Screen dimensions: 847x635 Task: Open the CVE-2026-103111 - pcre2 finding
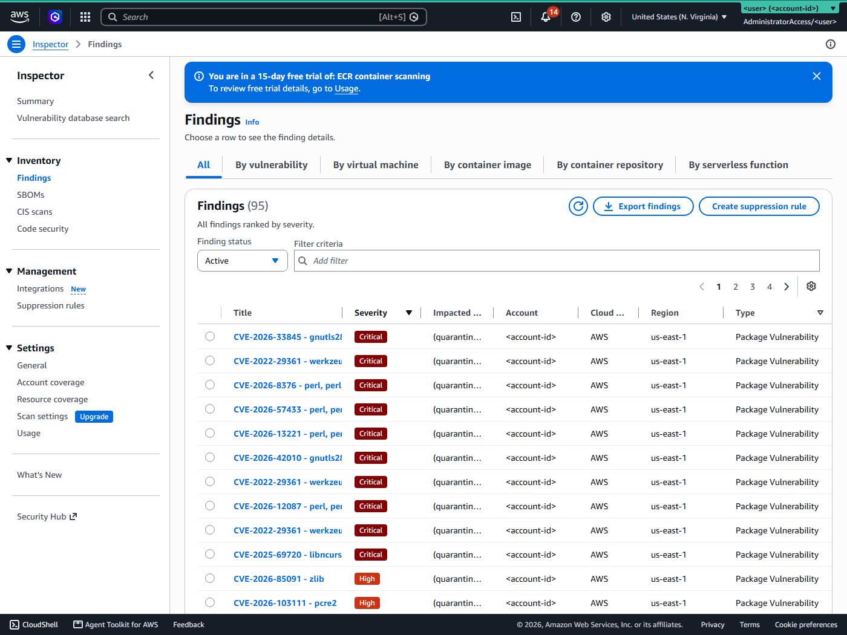(285, 603)
